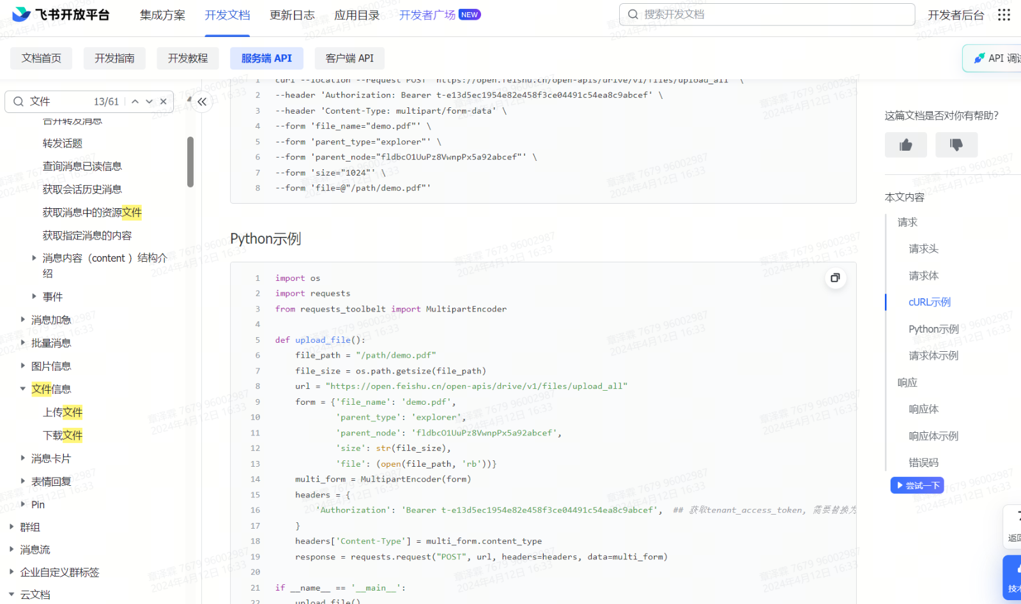Go to 开发者后台 console link
The height and width of the screenshot is (604, 1021).
956,15
